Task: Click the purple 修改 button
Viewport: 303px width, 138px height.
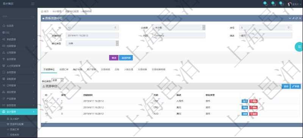Action: point(114,58)
